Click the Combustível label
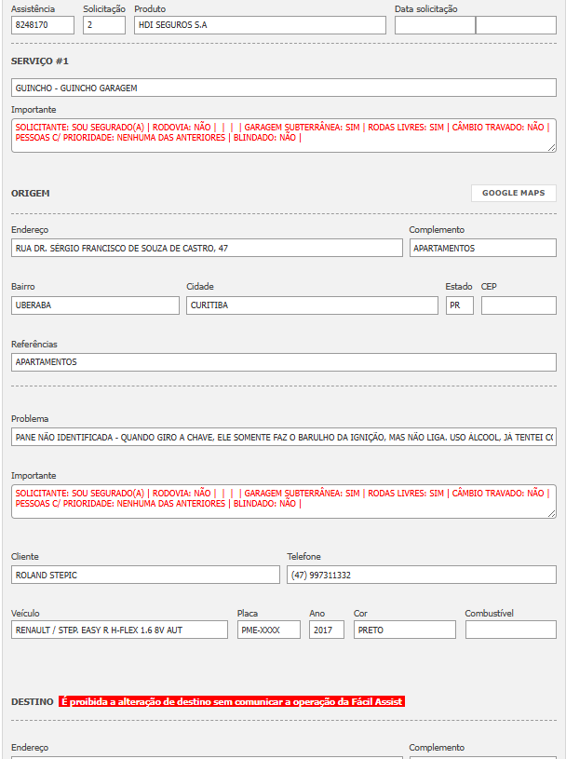 [489, 614]
